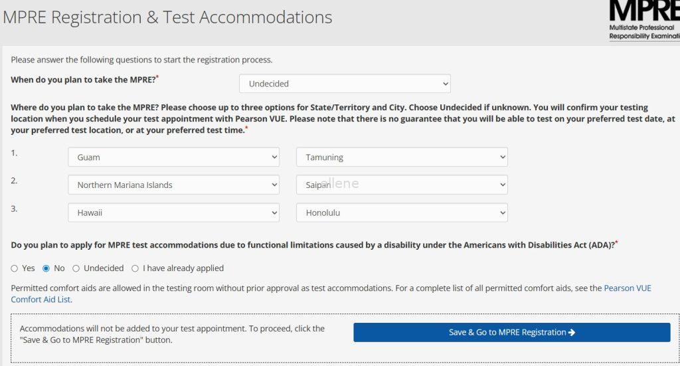Click the dropdown chevron of Undecided date select
Viewport: 680px width, 366px height.
click(444, 84)
